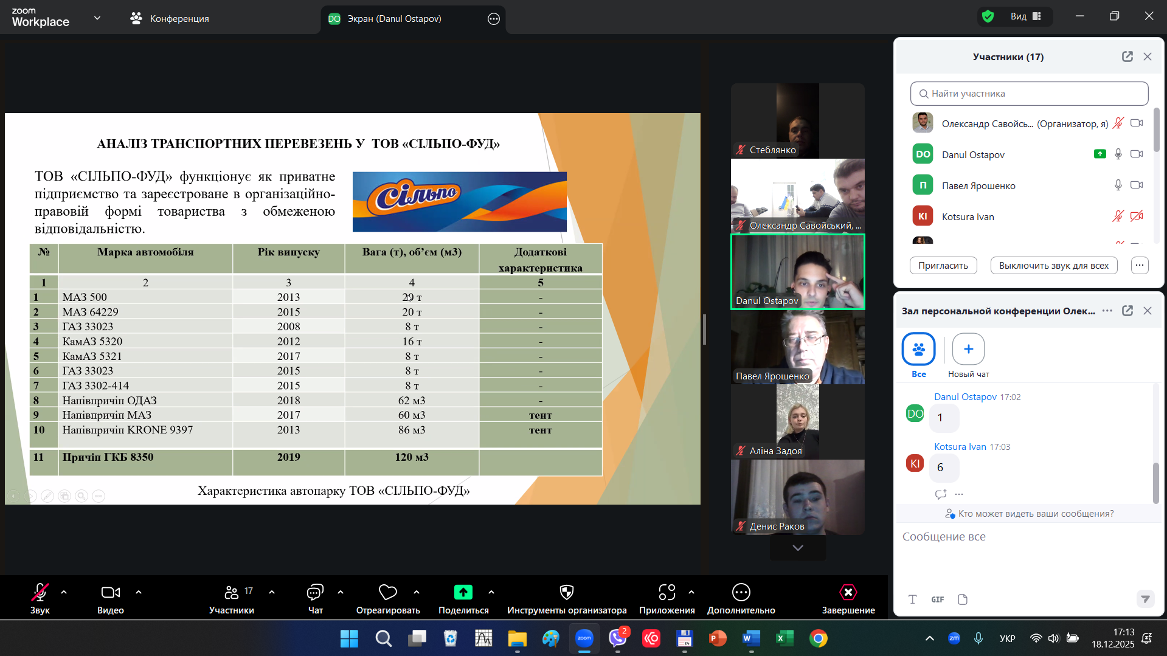Viewport: 1167px width, 656px height.
Task: Switch to the Конференция tab
Action: 170,19
